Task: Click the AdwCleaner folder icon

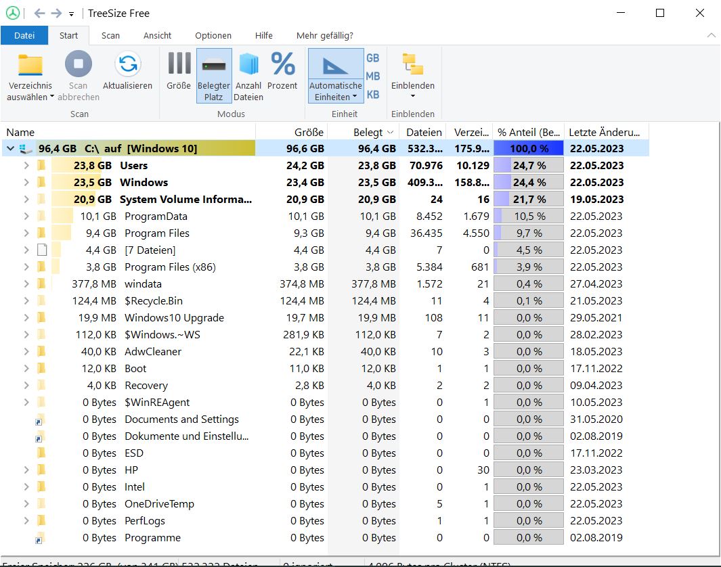Action: [41, 352]
